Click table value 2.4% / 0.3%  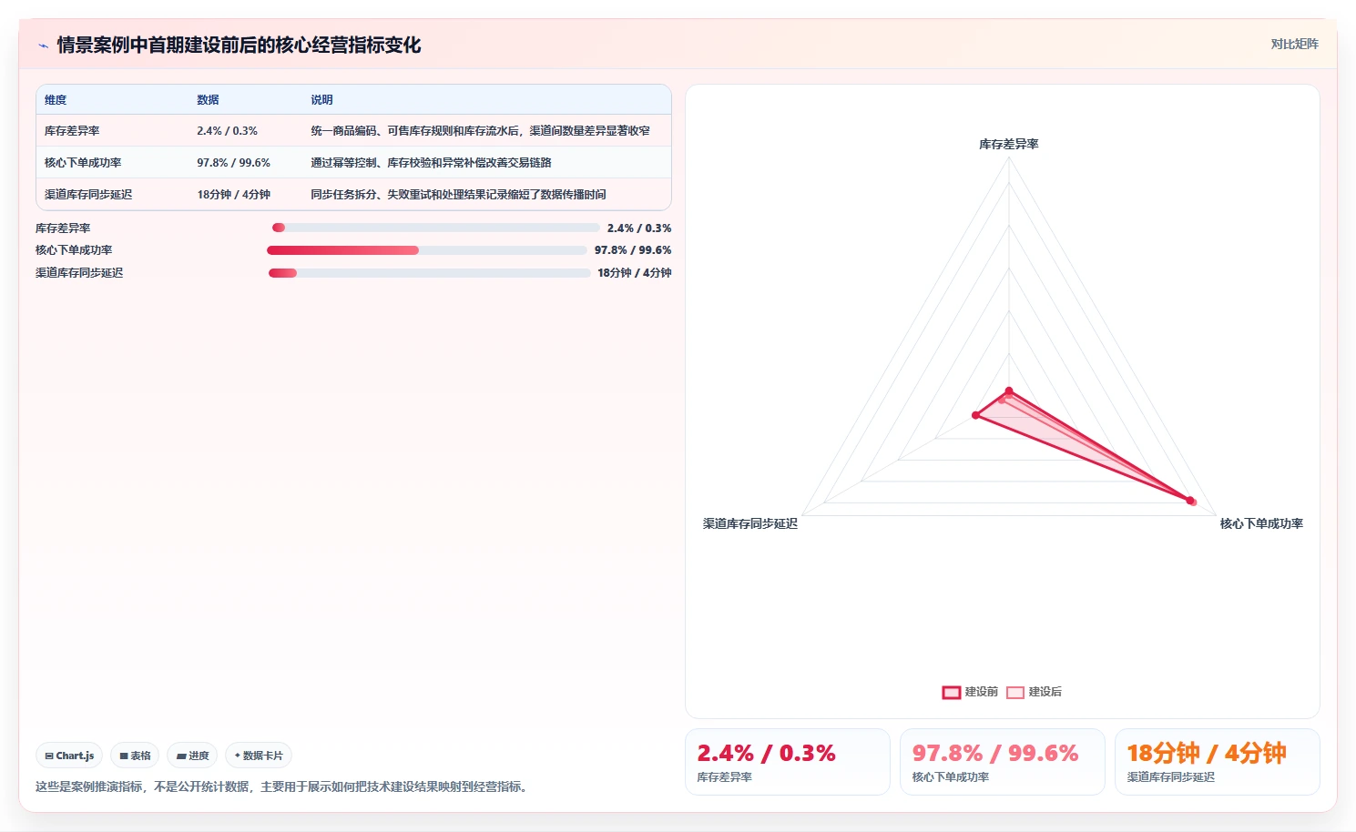(227, 131)
